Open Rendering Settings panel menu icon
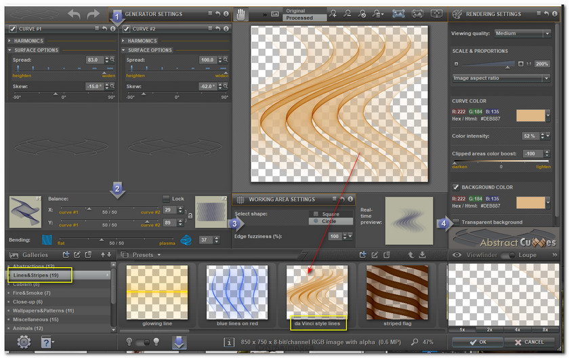Screen dimensions: 569x358 point(539,14)
